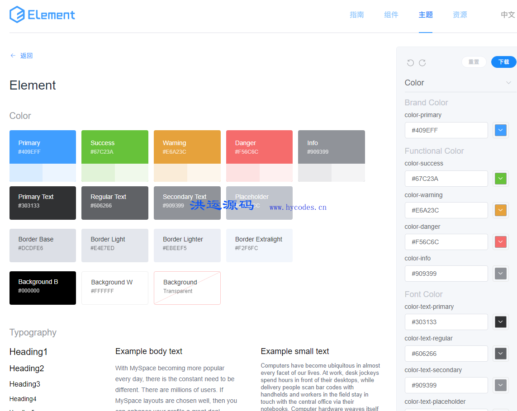The height and width of the screenshot is (411, 517).
Task: Open the color-text-secondary color picker
Action: (x=501, y=385)
